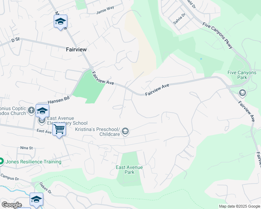Click the school marker near Jamie Way

click(60, 22)
